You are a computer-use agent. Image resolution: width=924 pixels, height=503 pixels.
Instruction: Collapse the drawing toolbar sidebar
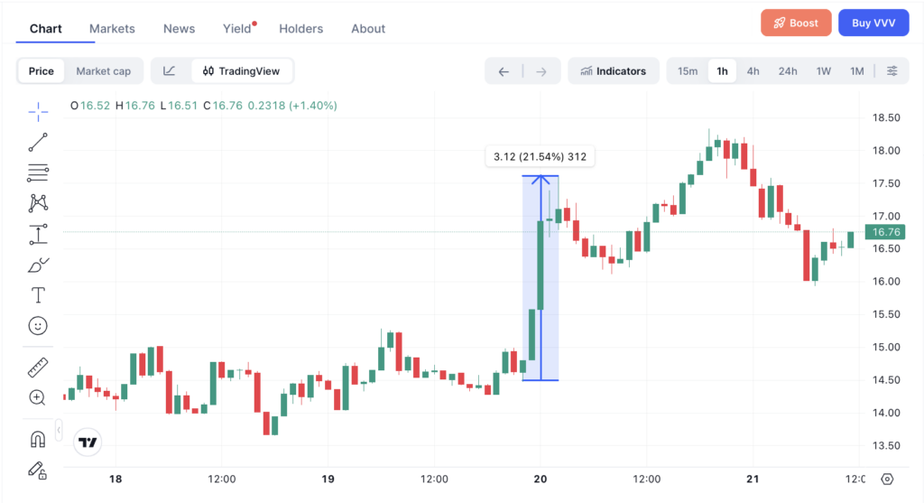click(x=59, y=430)
